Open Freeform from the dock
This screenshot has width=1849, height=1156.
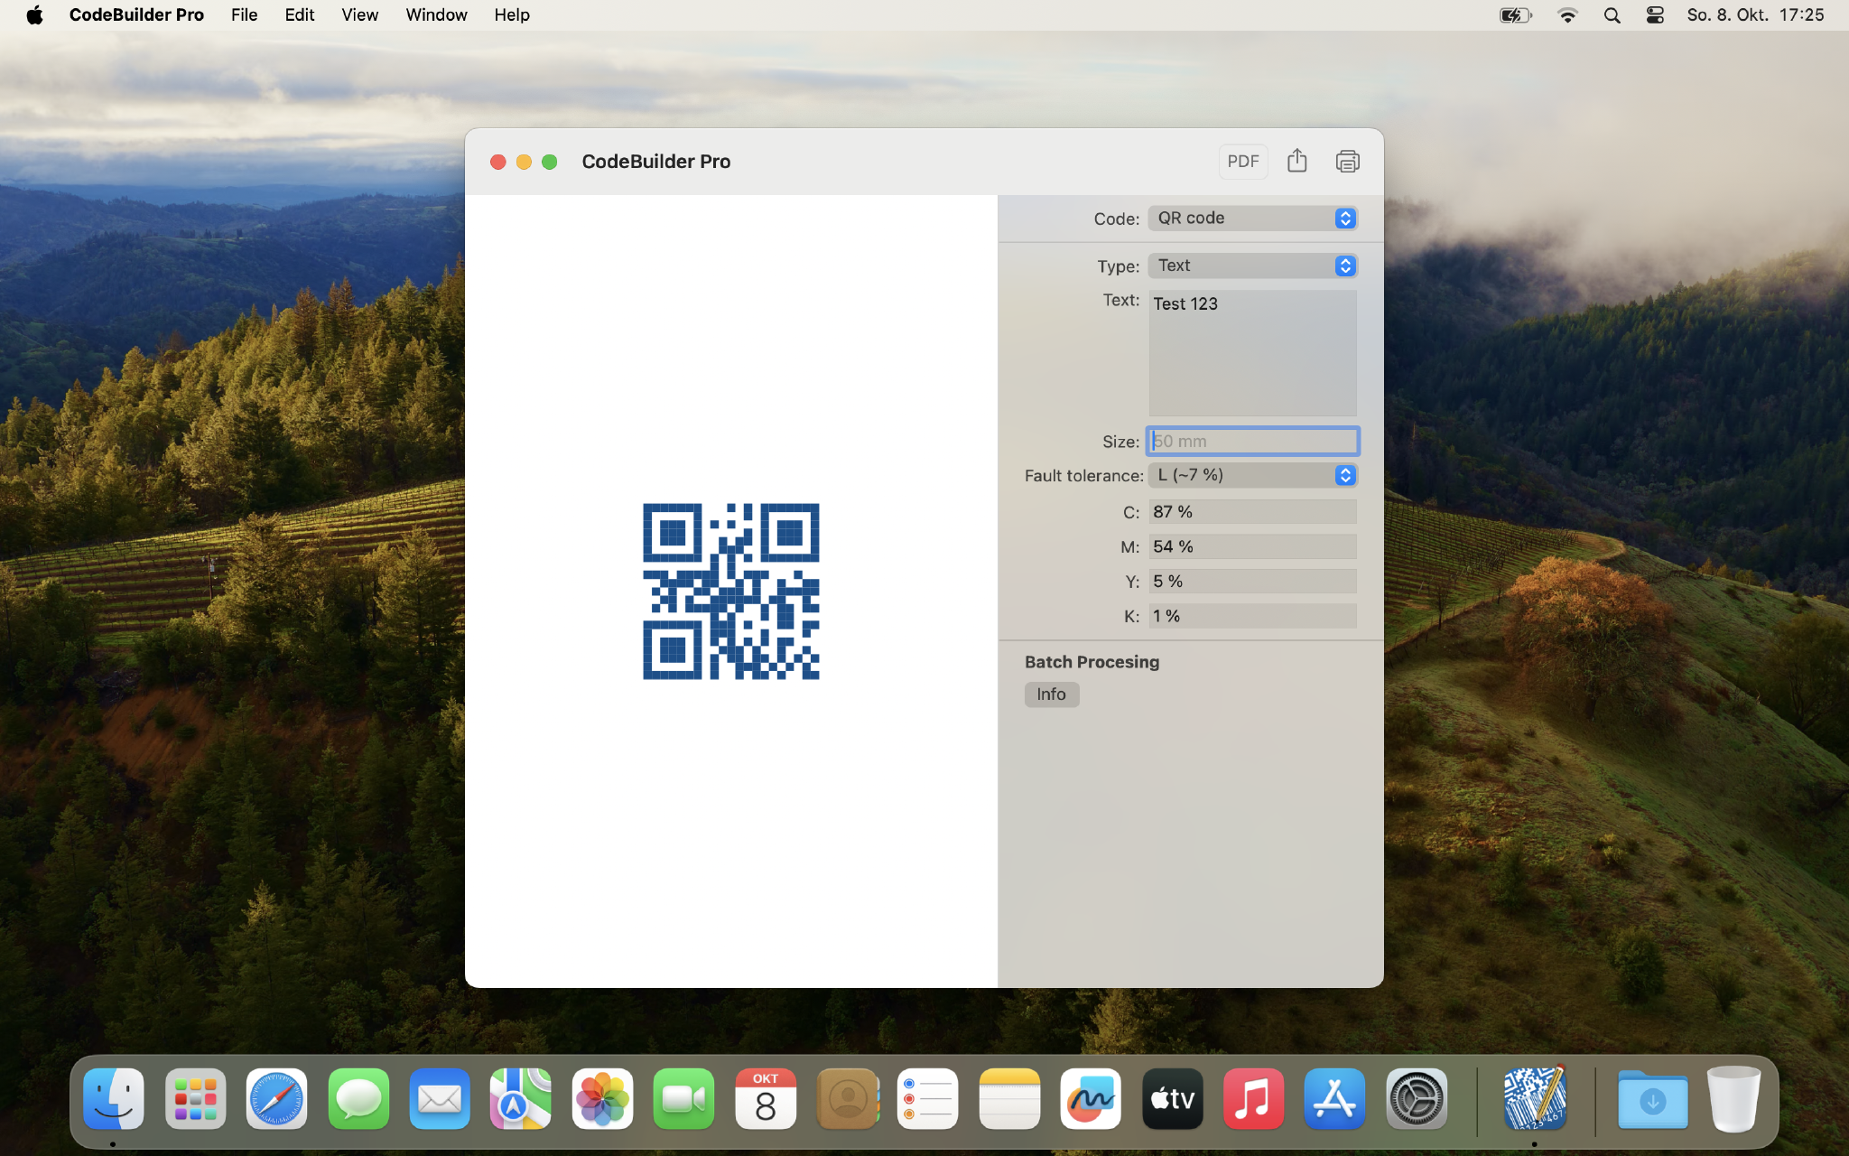coord(1091,1099)
